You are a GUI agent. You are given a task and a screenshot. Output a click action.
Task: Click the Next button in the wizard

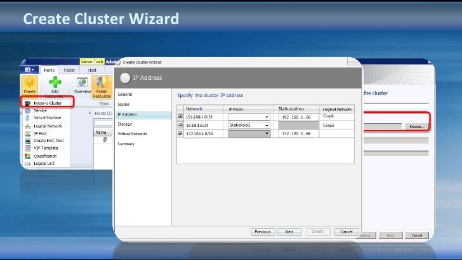pyautogui.click(x=289, y=231)
